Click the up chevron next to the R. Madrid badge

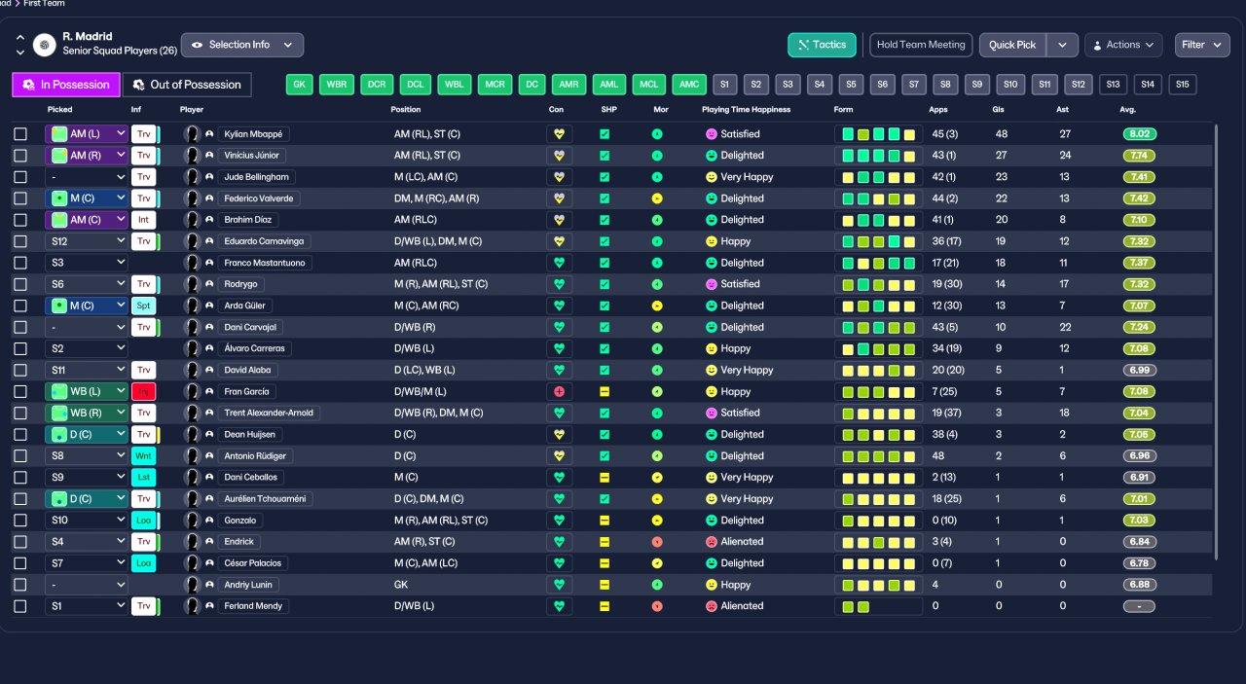click(x=20, y=38)
